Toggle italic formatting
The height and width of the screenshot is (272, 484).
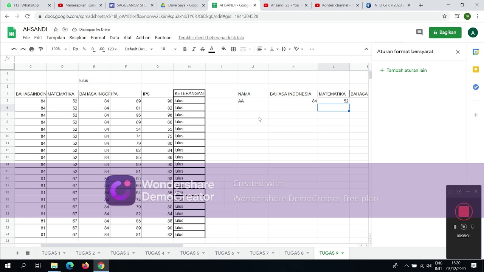[194, 49]
